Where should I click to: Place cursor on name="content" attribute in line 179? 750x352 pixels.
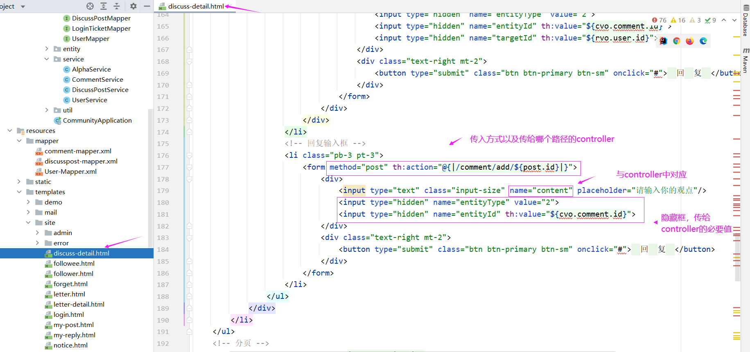[x=541, y=191]
